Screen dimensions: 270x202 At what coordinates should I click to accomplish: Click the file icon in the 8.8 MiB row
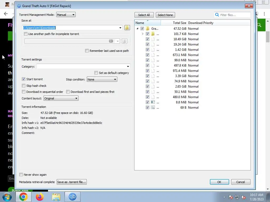(153, 102)
